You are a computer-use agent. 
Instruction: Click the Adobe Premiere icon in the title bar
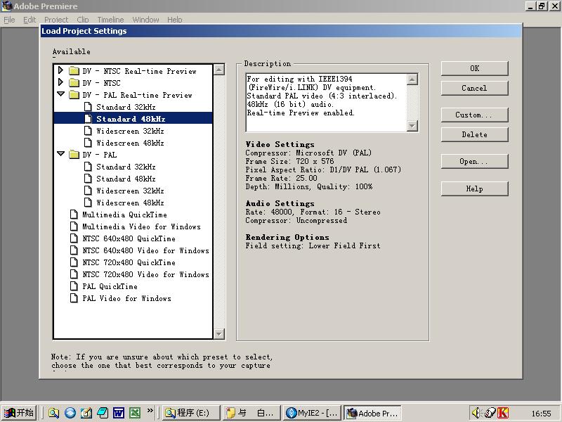(x=6, y=6)
